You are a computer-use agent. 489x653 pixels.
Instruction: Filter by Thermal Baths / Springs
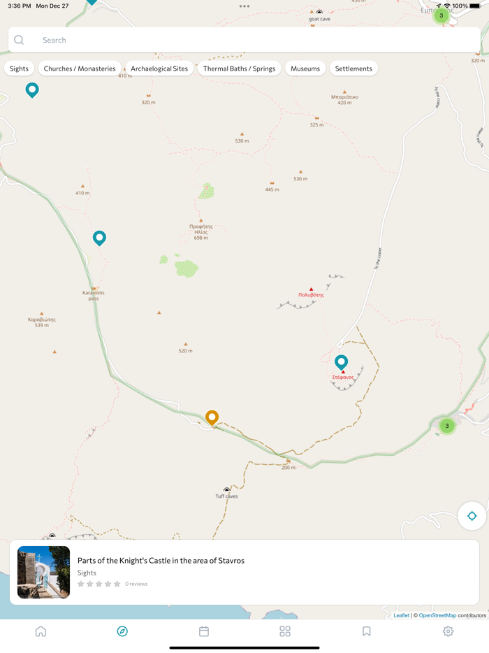[240, 69]
